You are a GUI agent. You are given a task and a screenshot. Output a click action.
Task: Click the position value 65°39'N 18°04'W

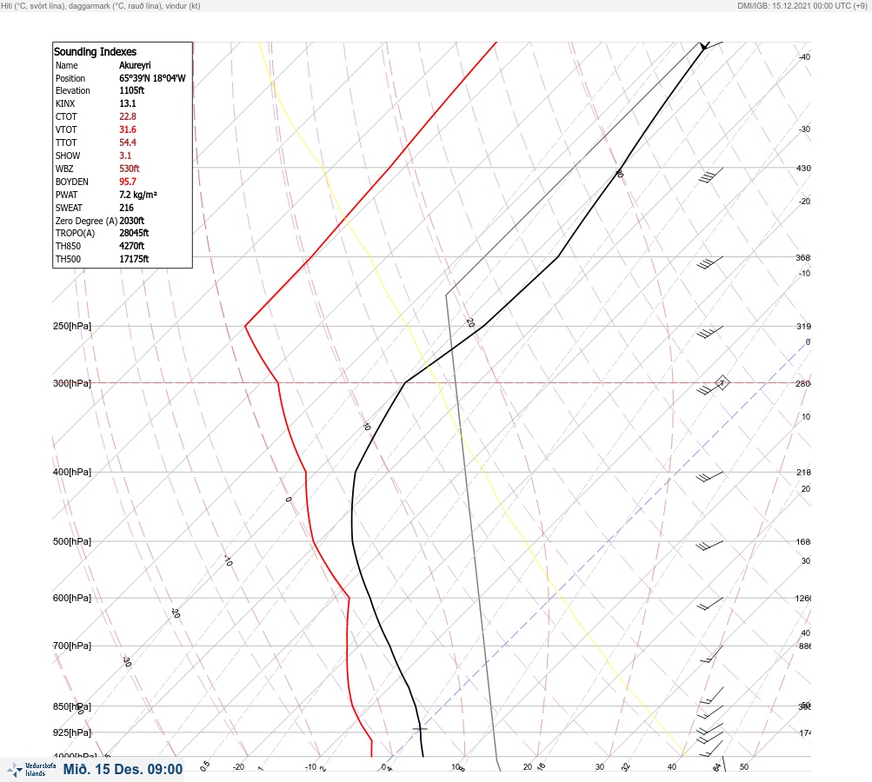click(152, 78)
